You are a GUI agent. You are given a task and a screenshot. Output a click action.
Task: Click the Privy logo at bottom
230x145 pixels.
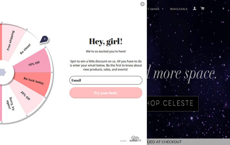point(135,139)
